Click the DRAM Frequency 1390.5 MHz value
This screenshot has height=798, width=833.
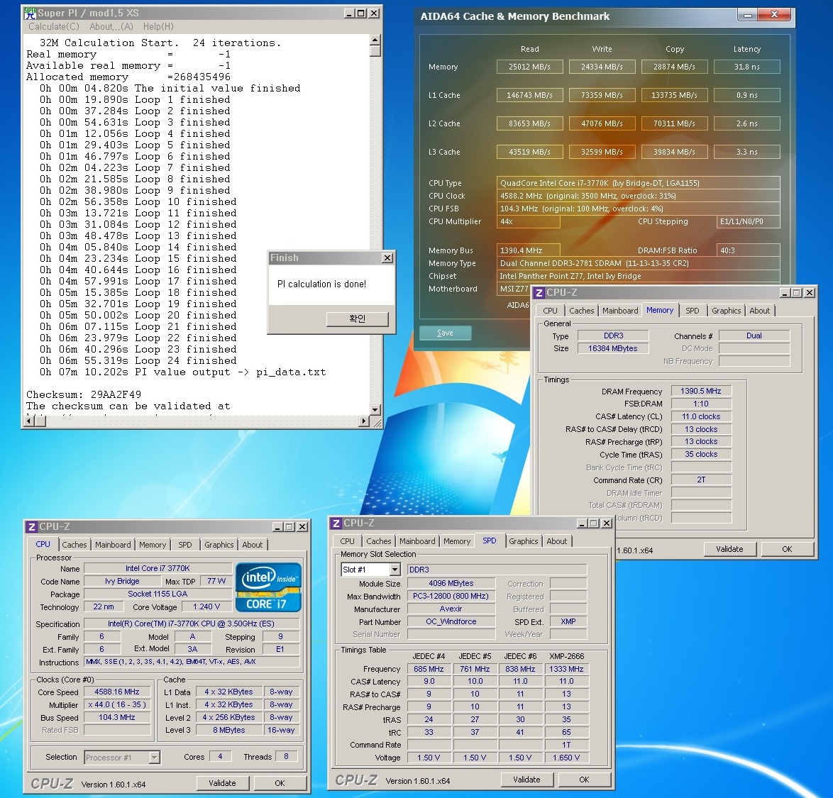(x=701, y=392)
